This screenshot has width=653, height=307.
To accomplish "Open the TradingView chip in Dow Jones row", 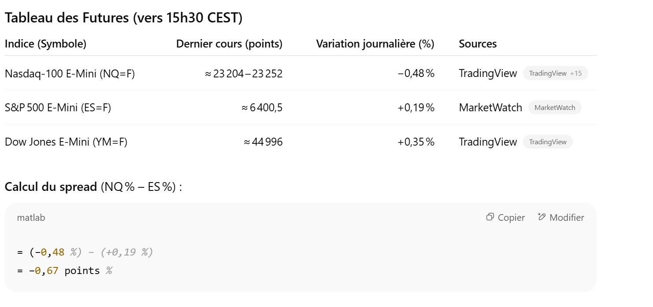I will (x=547, y=142).
